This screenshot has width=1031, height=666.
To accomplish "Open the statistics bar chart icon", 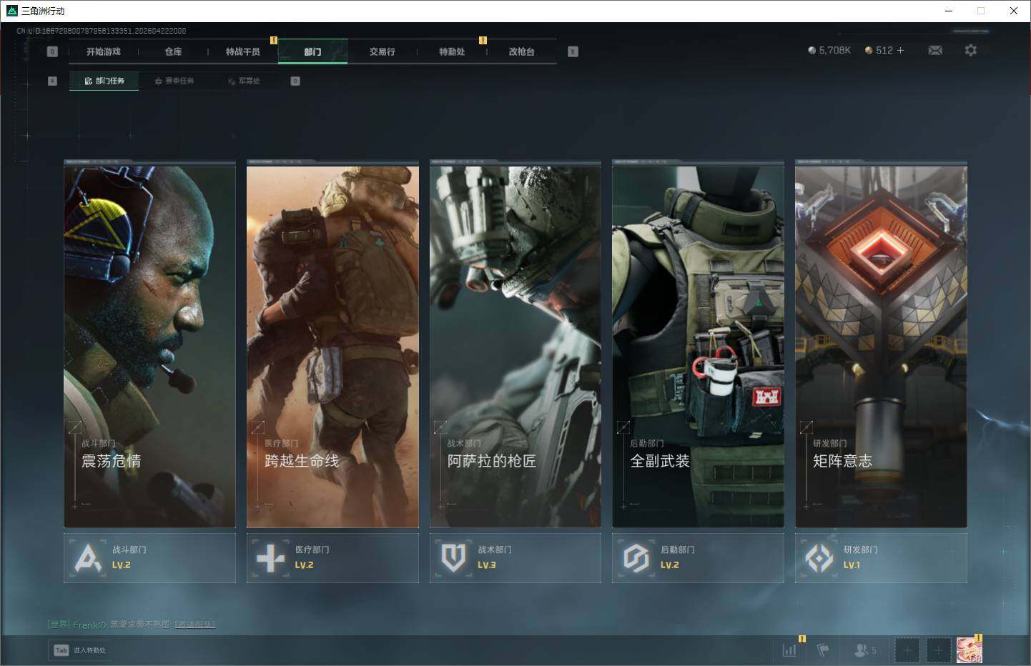I will (789, 650).
